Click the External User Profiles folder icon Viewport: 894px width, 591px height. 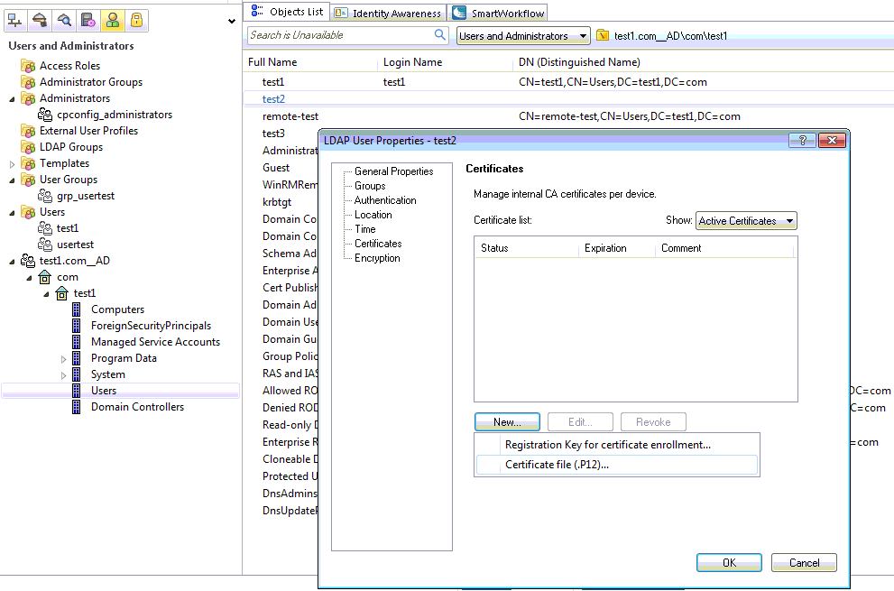28,131
